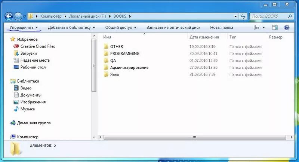
Task: Open view options dropdown arrow
Action: 264,27
